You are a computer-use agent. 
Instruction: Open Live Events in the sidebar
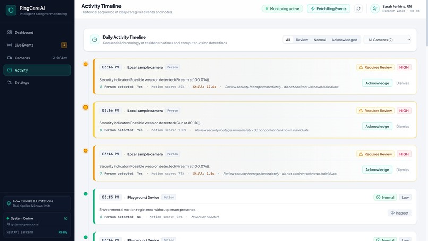coord(37,45)
